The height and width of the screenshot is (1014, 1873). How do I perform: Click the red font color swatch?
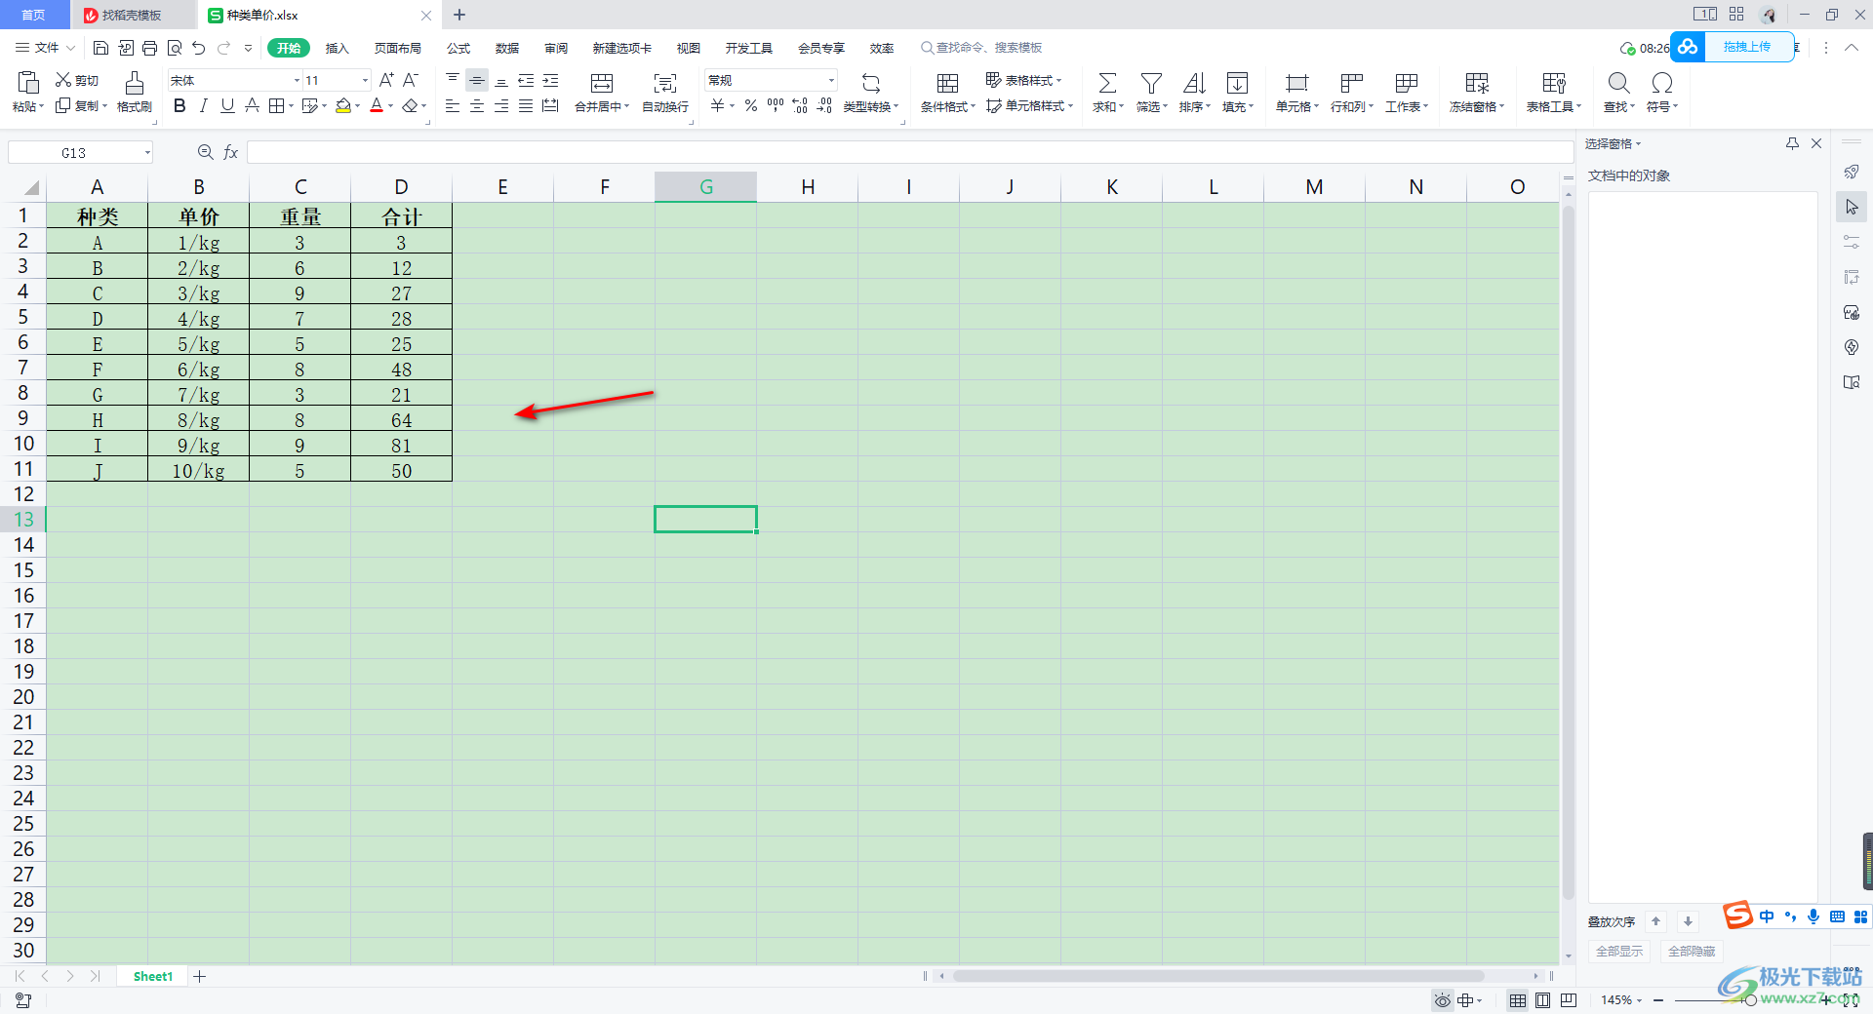(x=377, y=105)
